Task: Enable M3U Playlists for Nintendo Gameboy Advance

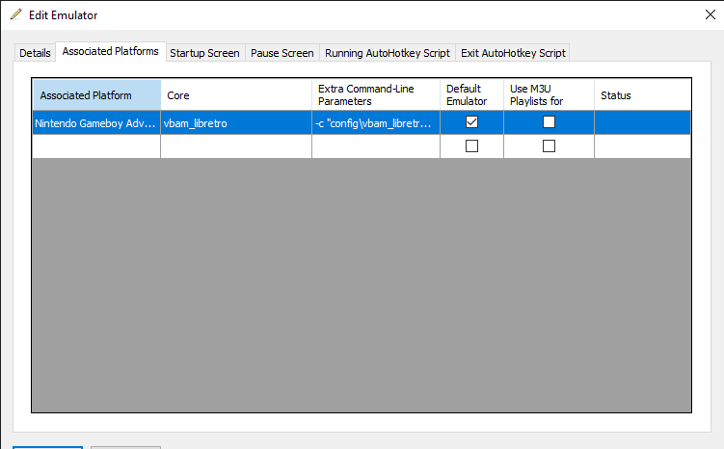Action: pos(549,122)
